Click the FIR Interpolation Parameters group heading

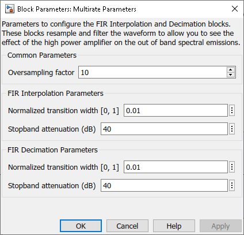55,94
